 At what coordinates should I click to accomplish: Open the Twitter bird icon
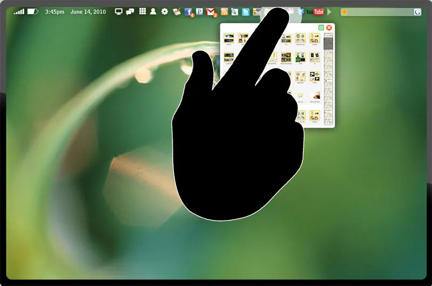(246, 12)
